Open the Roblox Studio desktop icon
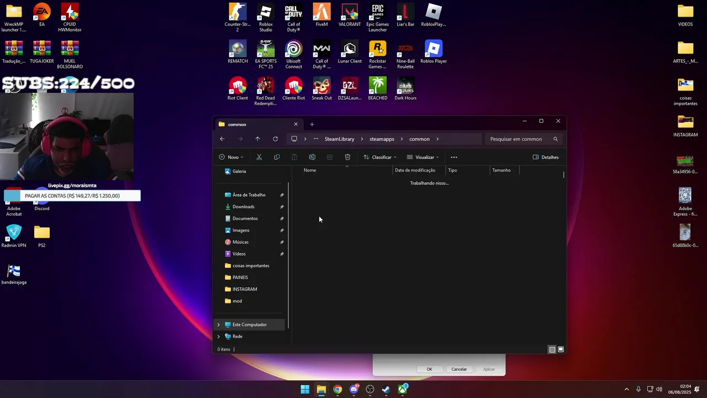The width and height of the screenshot is (707, 398). click(x=266, y=17)
